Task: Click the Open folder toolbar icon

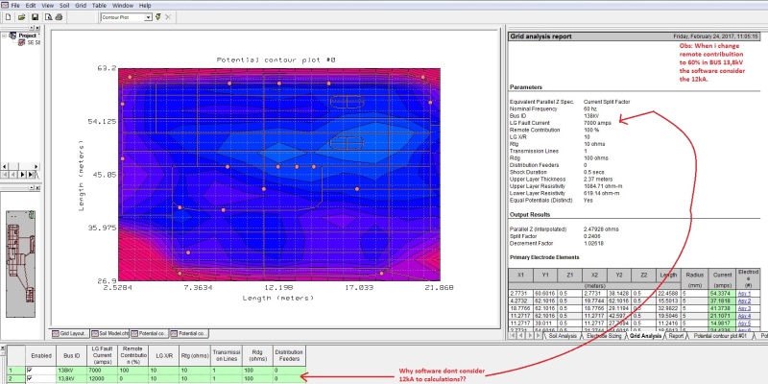Action: tap(21, 17)
